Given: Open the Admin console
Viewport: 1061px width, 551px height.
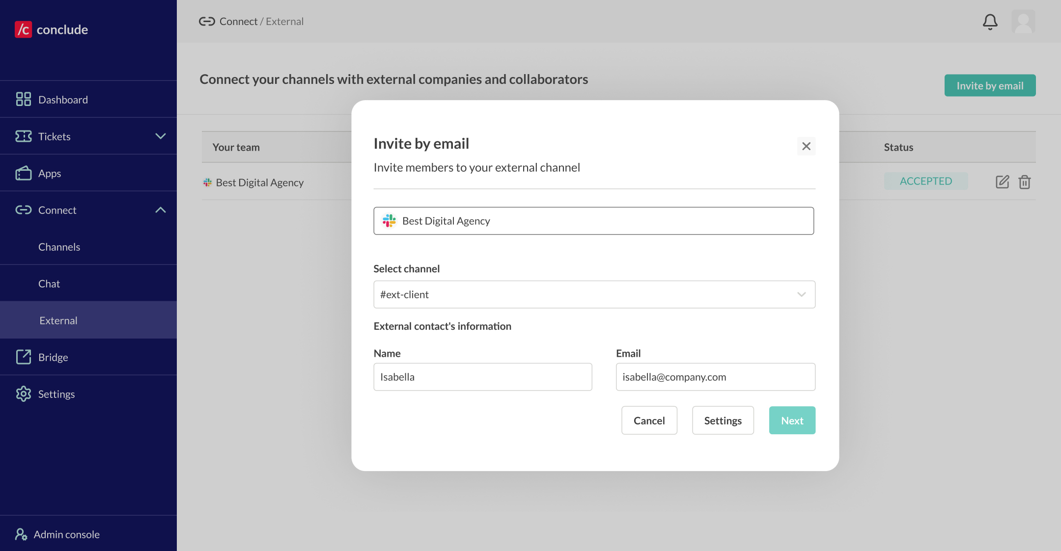Looking at the screenshot, I should click(x=88, y=534).
